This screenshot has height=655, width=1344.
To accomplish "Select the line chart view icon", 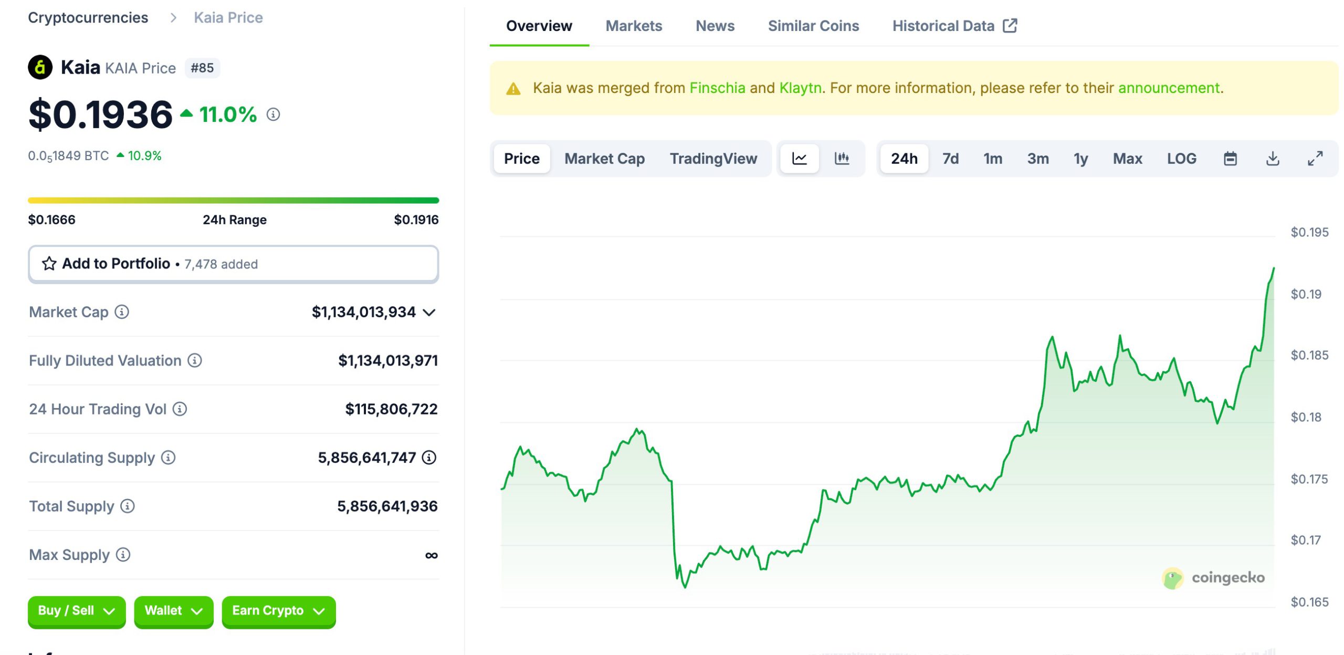I will click(799, 158).
